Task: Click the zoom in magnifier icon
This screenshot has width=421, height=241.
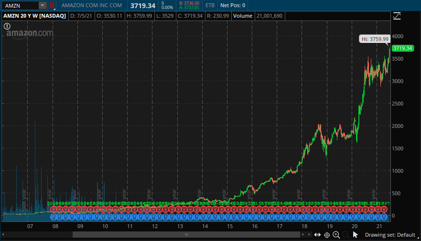Action: coord(336,235)
